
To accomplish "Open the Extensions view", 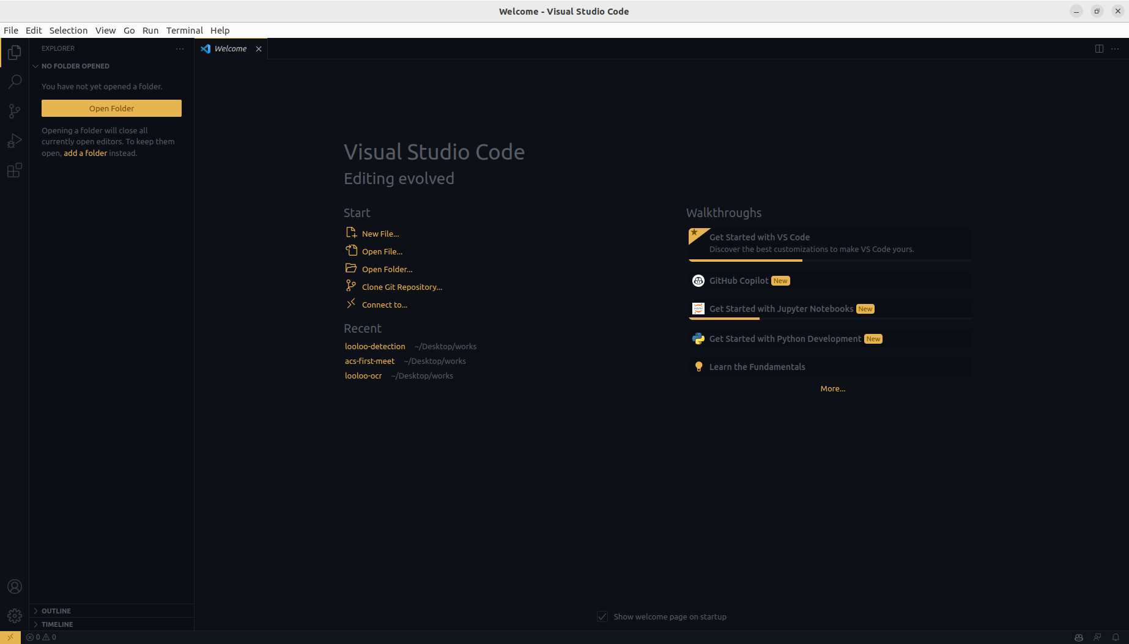I will (15, 170).
